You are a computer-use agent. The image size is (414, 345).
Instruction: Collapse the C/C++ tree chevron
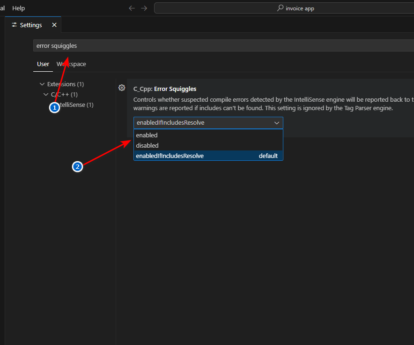(46, 95)
